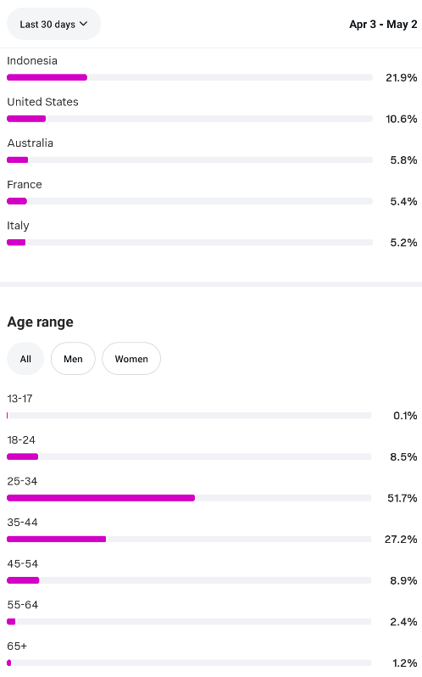This screenshot has height=677, width=422.
Task: Click the 65+ age bar
Action: pos(189,663)
